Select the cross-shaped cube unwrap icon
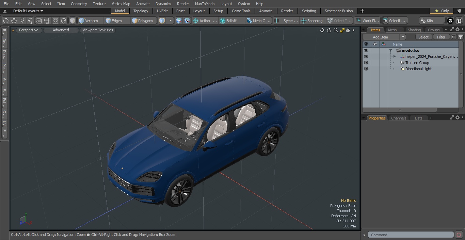The width and height of the screenshot is (465, 240). [47, 21]
